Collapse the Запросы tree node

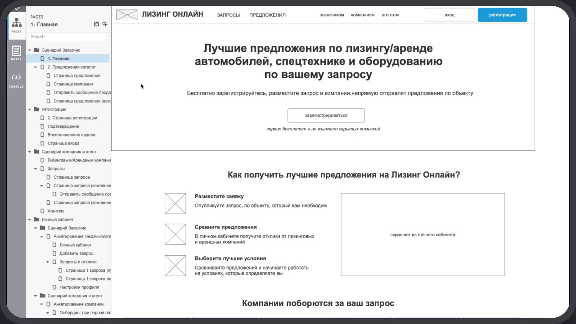tap(36, 169)
